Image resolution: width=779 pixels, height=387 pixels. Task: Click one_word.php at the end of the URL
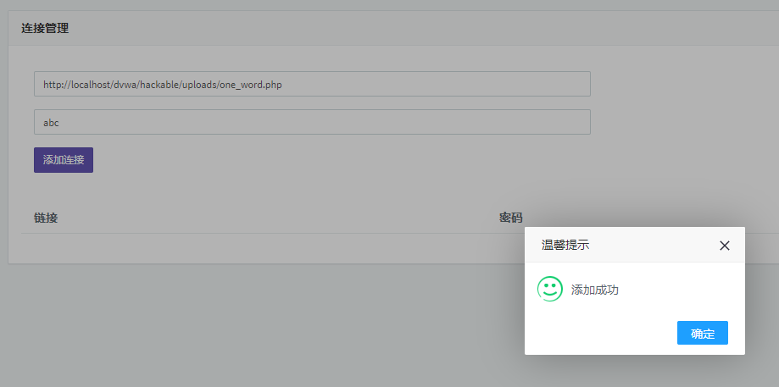[250, 85]
